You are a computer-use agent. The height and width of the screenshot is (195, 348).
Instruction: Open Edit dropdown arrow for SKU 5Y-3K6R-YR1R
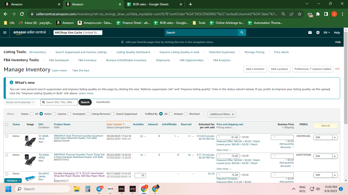[x=335, y=137]
